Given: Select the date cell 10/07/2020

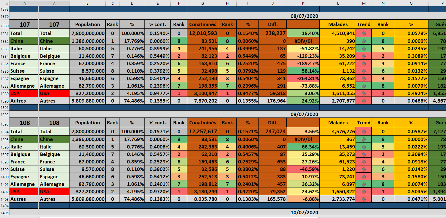Looking at the screenshot, I should click(304, 213).
